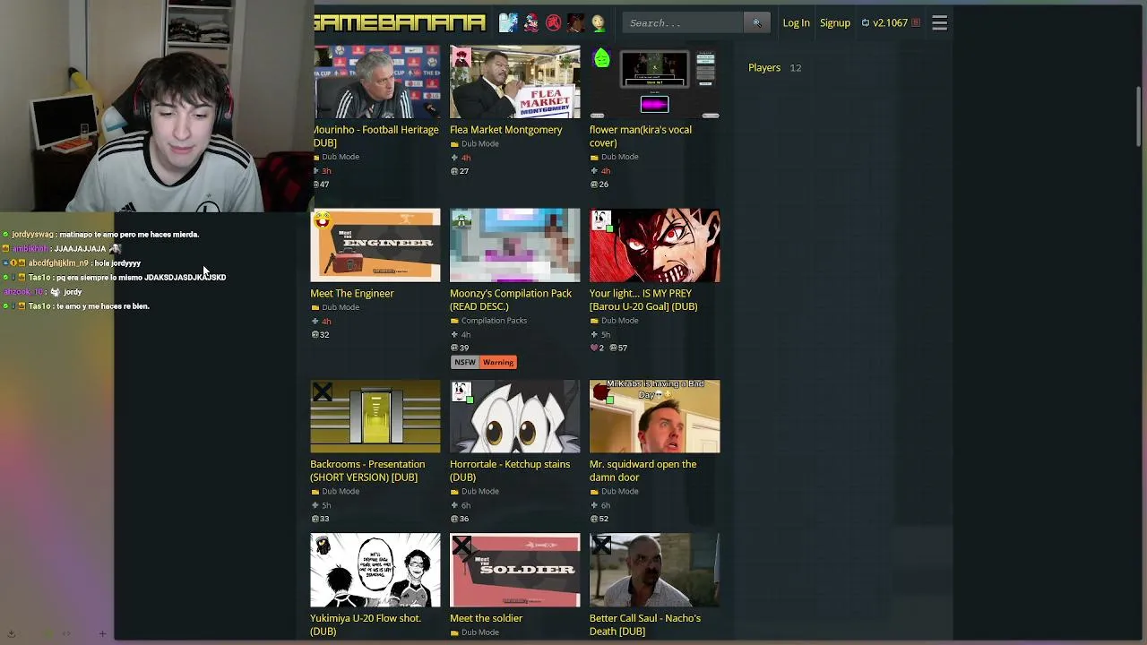Viewport: 1147px width, 645px height.
Task: Open the Flea Market Montgomery title
Action: click(x=506, y=130)
